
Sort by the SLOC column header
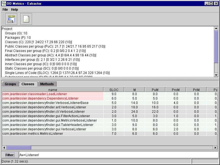point(114,90)
